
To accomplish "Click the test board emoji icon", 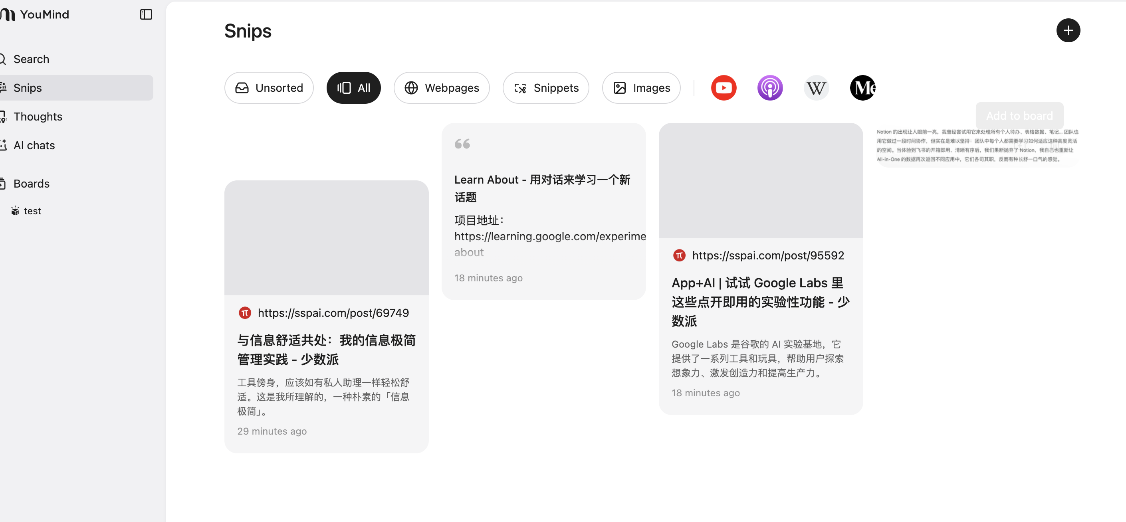I will click(x=15, y=211).
